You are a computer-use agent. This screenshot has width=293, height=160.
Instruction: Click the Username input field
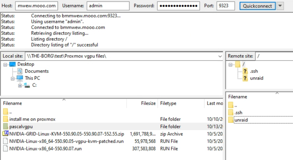tap(108, 6)
